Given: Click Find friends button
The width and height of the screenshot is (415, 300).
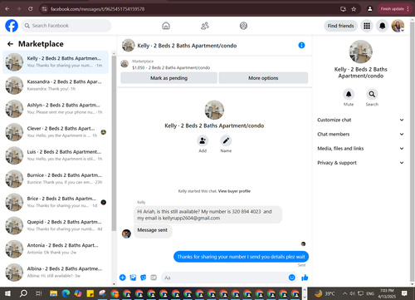Looking at the screenshot, I should click(x=340, y=26).
